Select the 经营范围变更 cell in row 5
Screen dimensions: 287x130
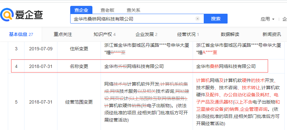pos(79,102)
